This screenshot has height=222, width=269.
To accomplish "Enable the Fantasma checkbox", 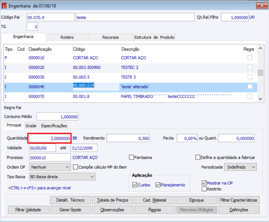I will [132, 157].
